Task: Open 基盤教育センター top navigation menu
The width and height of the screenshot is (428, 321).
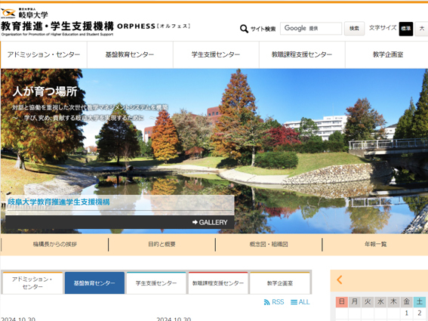Action: pyautogui.click(x=130, y=54)
